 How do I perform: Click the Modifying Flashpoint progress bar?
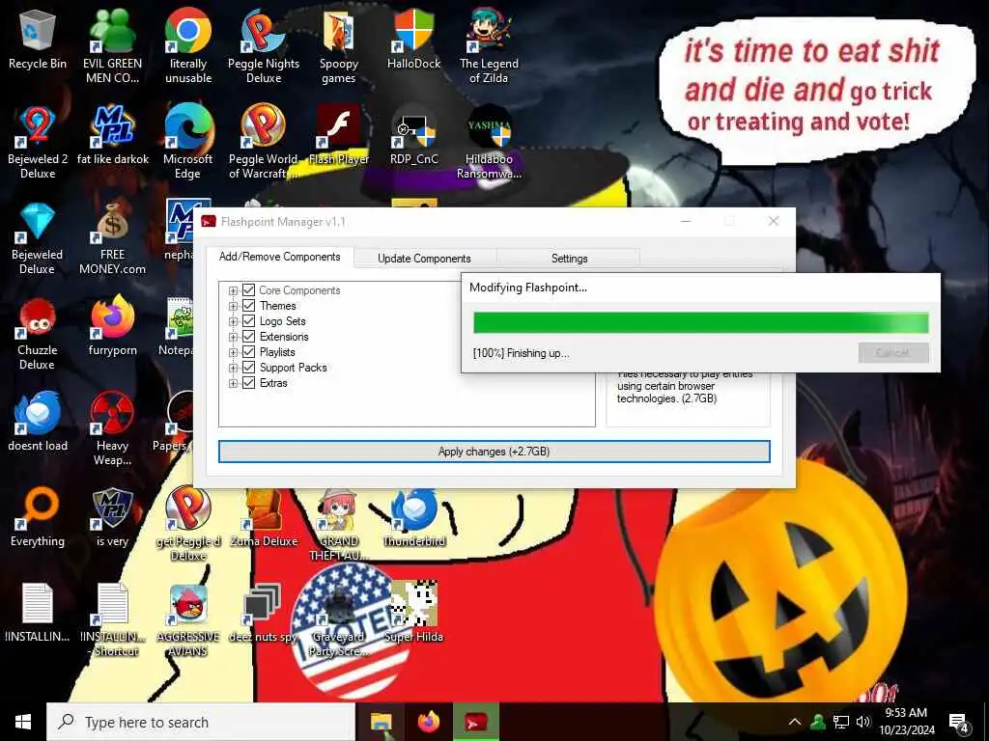point(701,322)
